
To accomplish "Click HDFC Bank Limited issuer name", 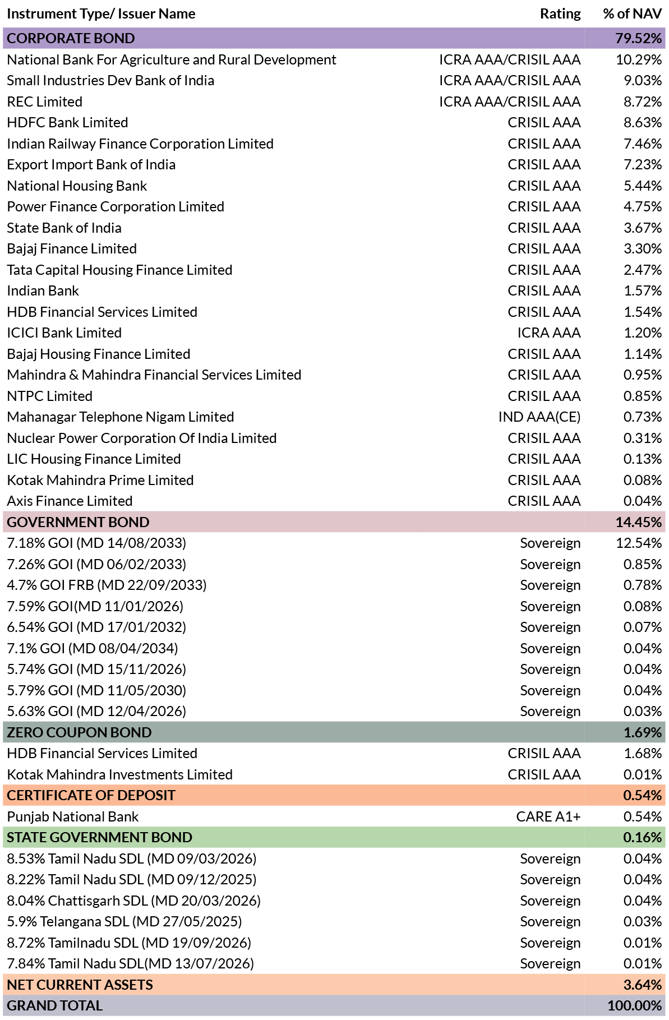I will click(x=67, y=122).
